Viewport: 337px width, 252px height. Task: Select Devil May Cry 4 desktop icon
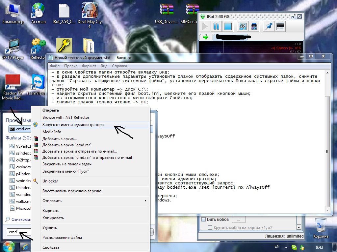tap(90, 15)
